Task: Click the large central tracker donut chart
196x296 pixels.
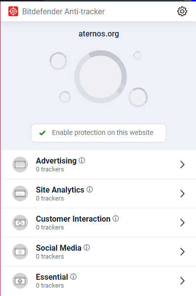Action: (101, 77)
